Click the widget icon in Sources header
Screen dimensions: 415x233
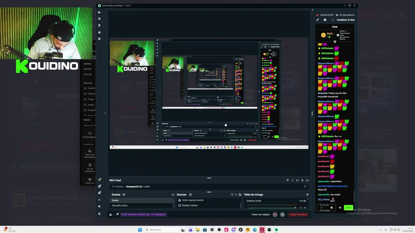(232, 194)
